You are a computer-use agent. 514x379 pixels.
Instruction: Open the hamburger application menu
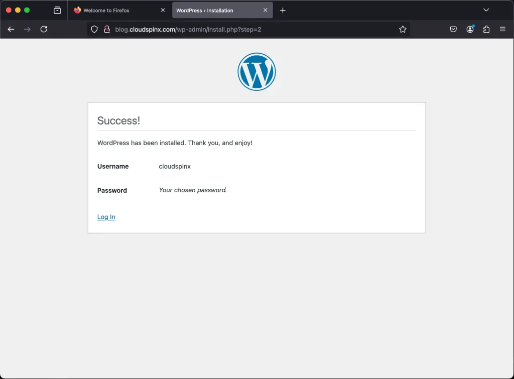(x=502, y=29)
